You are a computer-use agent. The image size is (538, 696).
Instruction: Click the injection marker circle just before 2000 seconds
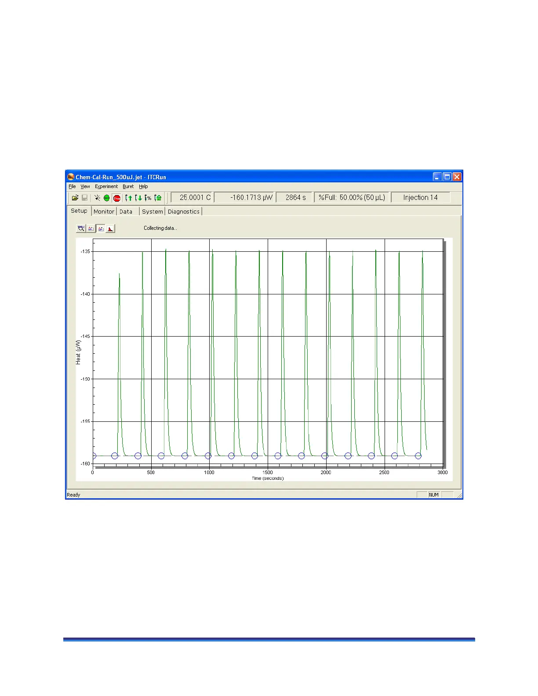pyautogui.click(x=325, y=456)
